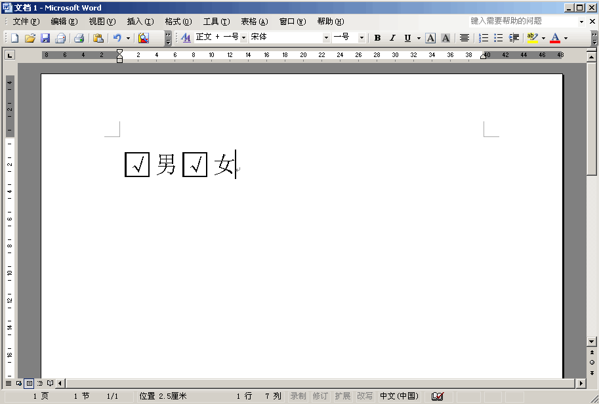Open font color dropdown arrow
The image size is (599, 404).
click(566, 38)
